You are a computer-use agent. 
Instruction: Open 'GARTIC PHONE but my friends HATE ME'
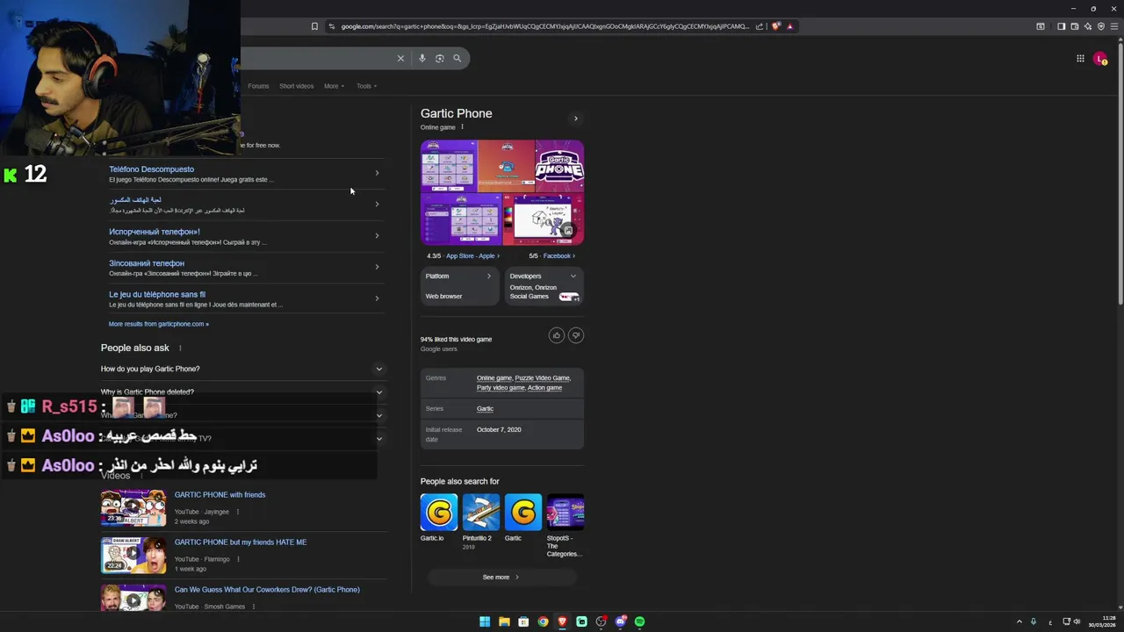pos(241,542)
